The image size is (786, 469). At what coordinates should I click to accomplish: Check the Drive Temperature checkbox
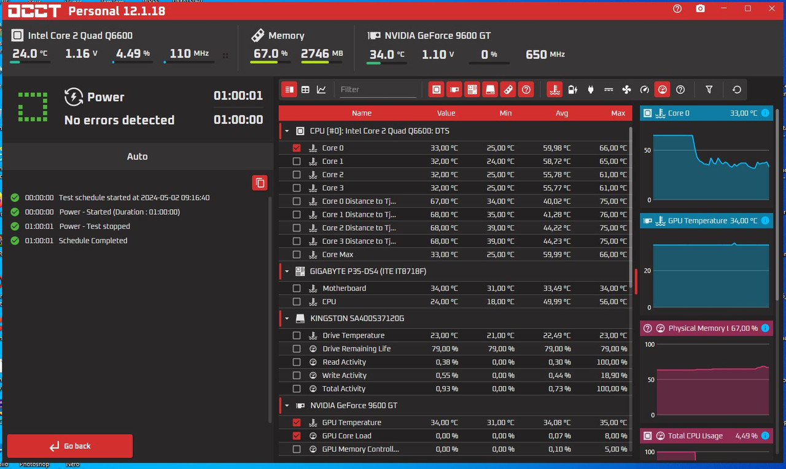pos(297,336)
